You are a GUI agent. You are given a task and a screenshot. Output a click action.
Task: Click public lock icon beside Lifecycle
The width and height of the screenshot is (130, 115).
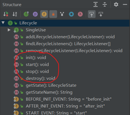coord(16,23)
